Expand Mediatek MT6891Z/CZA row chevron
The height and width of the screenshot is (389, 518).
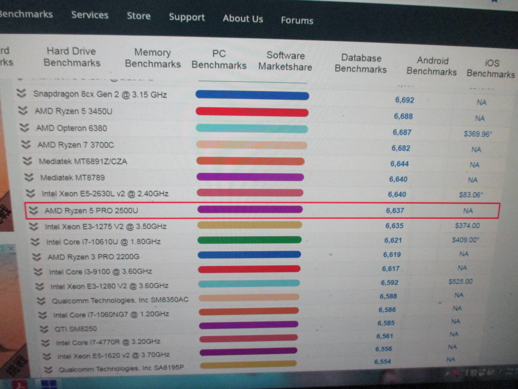[27, 161]
